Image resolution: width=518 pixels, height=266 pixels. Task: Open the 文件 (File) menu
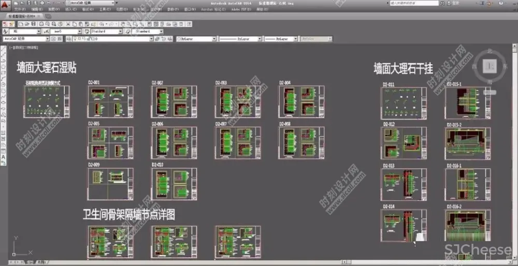(19, 9)
